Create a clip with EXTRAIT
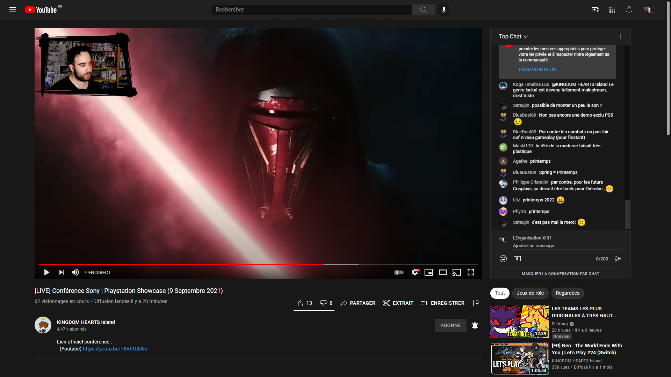The height and width of the screenshot is (377, 671). tap(398, 303)
